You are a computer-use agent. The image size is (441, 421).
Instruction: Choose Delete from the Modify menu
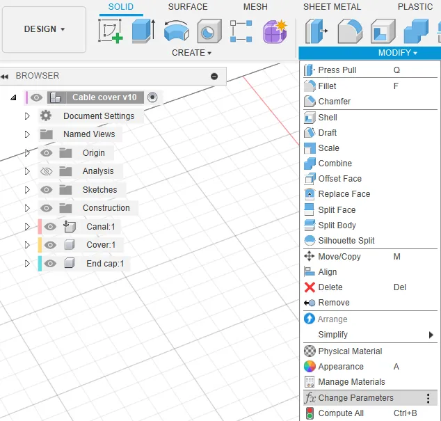click(x=370, y=287)
